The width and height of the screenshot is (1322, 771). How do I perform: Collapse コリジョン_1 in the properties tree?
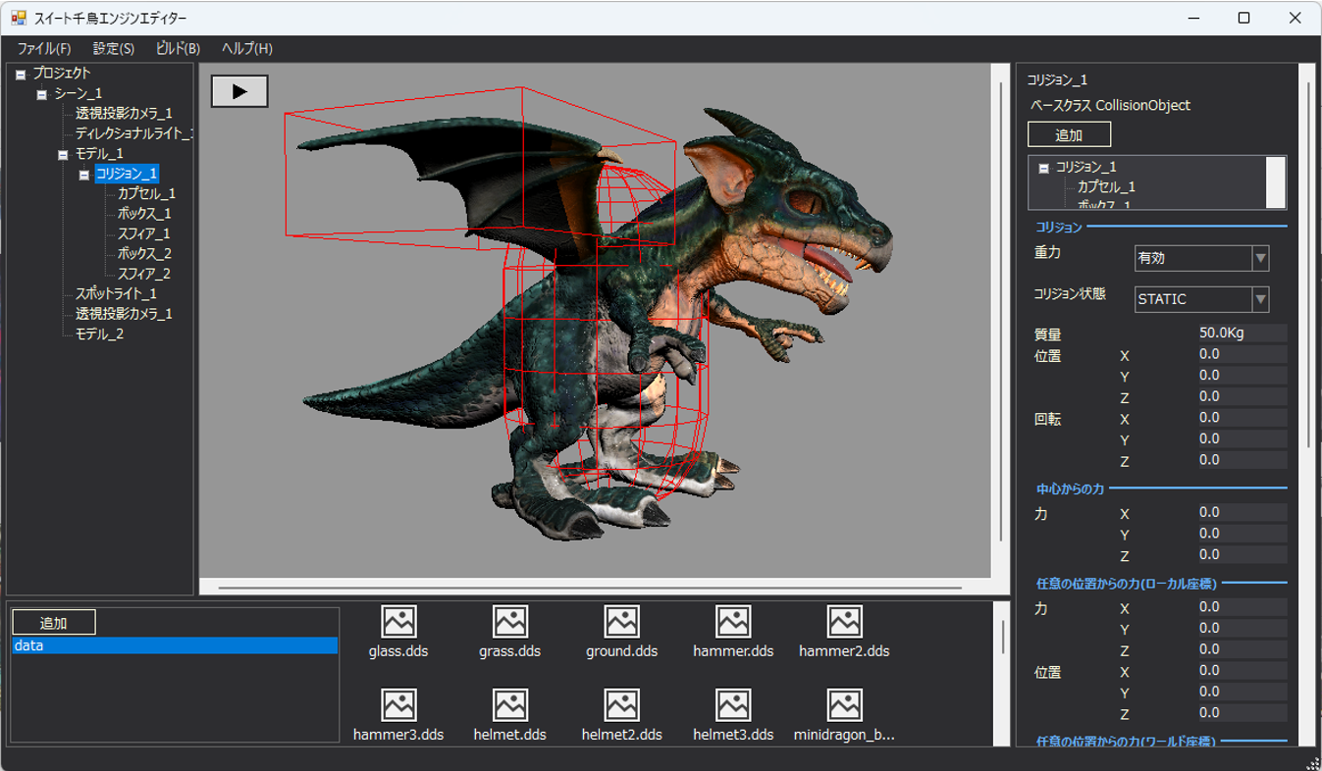(x=1044, y=168)
